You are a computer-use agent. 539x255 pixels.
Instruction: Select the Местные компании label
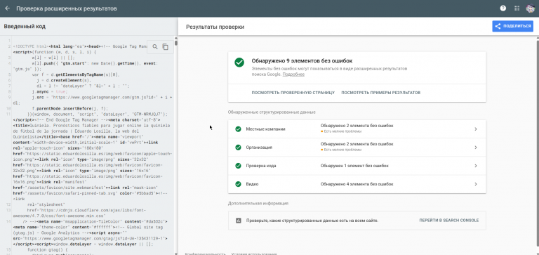pos(265,129)
